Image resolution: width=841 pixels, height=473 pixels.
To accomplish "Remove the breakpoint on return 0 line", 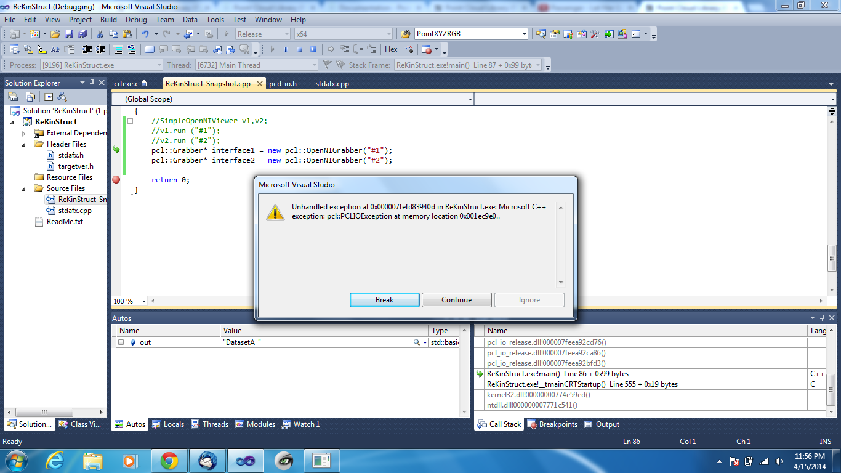I will [x=116, y=180].
